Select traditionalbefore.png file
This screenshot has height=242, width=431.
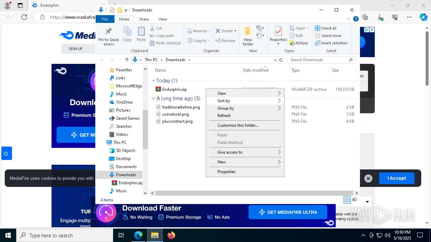pos(181,107)
